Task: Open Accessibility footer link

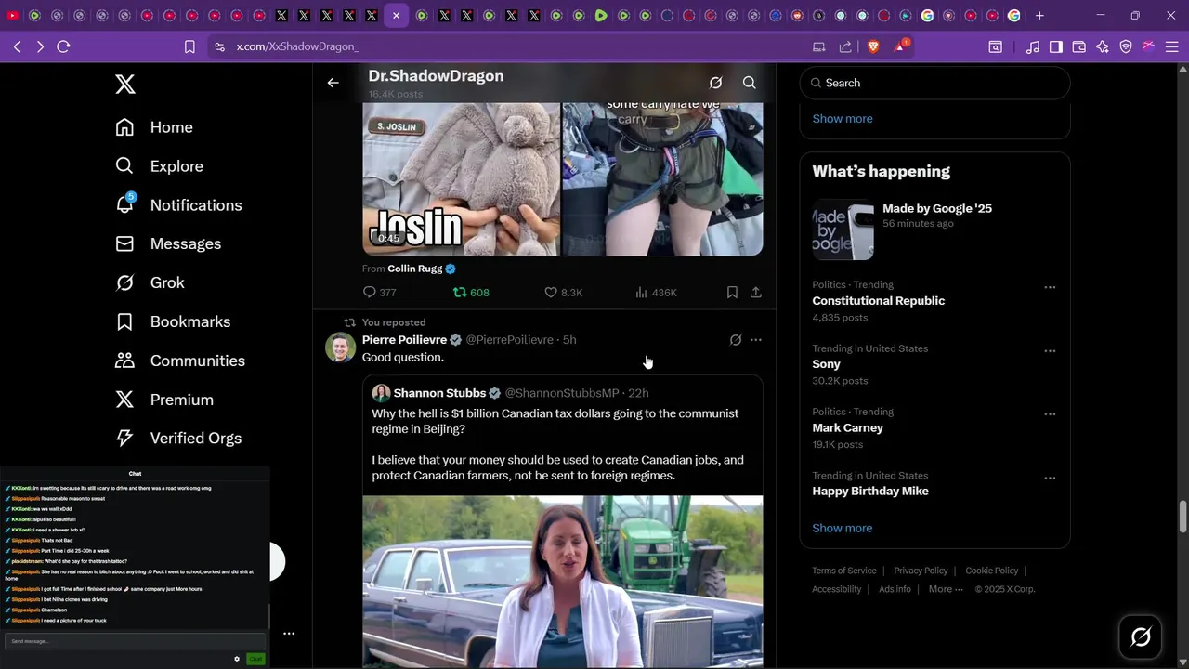Action: pyautogui.click(x=836, y=589)
